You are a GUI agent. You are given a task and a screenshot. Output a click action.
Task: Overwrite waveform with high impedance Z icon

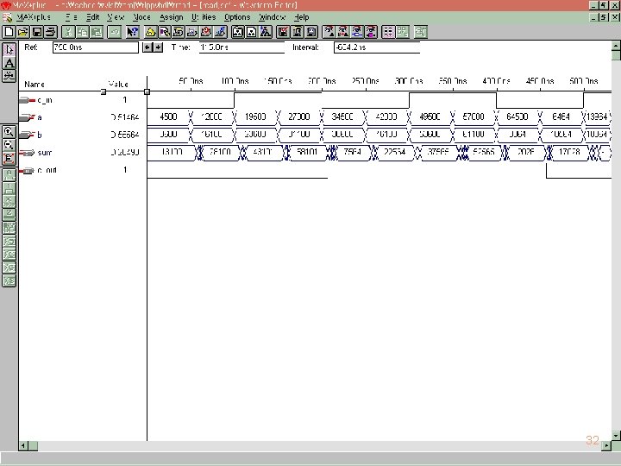[9, 214]
